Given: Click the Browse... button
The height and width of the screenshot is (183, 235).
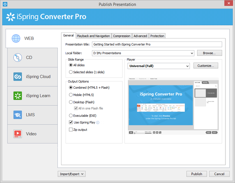Looking at the screenshot, I should point(209,53).
